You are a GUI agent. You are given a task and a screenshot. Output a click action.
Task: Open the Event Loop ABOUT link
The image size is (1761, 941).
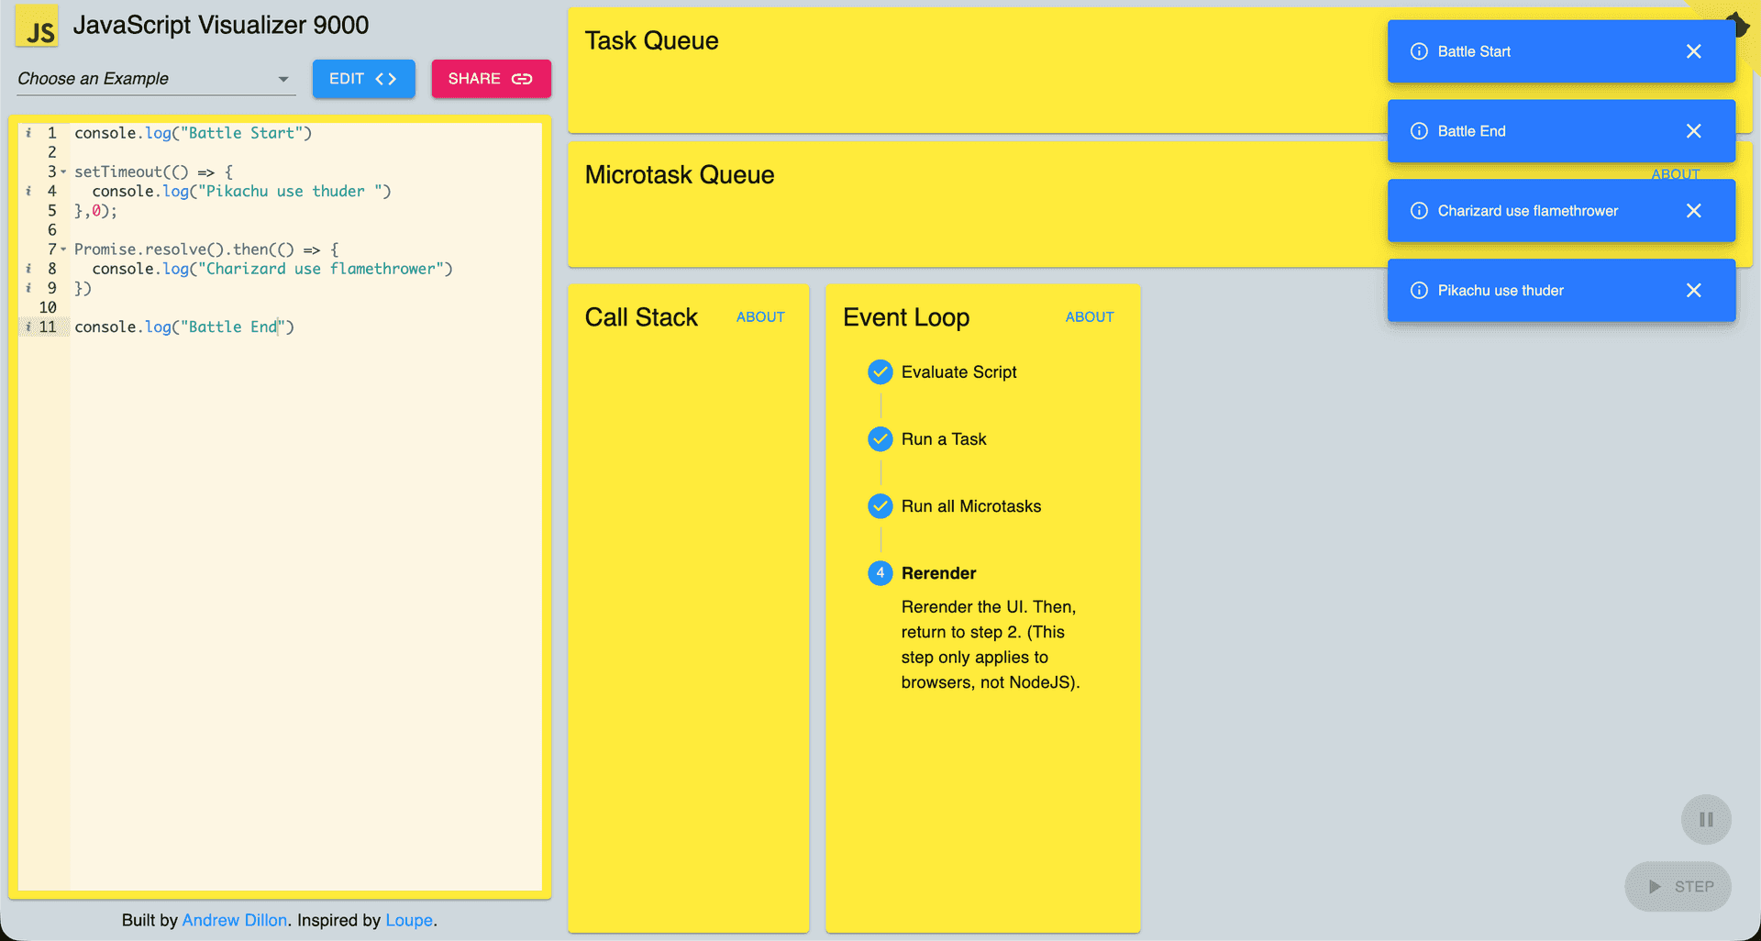(x=1090, y=317)
